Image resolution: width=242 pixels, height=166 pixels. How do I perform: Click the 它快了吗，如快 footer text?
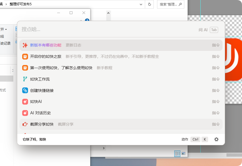tap(34, 139)
